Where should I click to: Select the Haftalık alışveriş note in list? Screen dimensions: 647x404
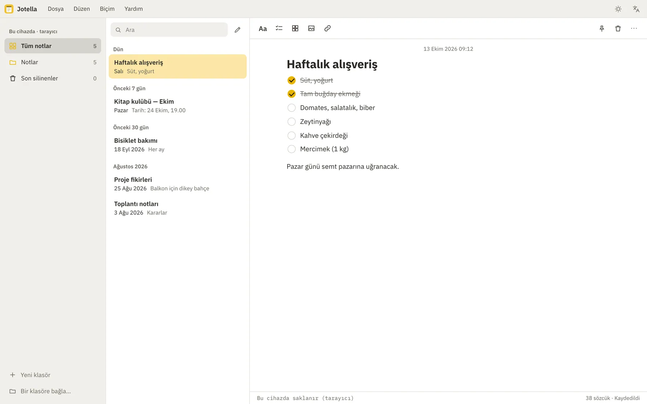click(x=178, y=66)
